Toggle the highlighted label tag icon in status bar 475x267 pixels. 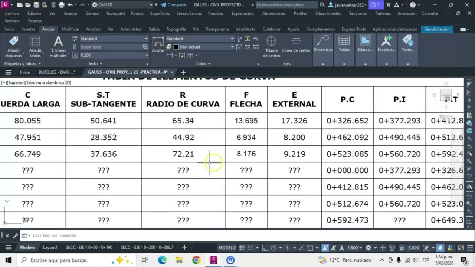click(x=440, y=248)
